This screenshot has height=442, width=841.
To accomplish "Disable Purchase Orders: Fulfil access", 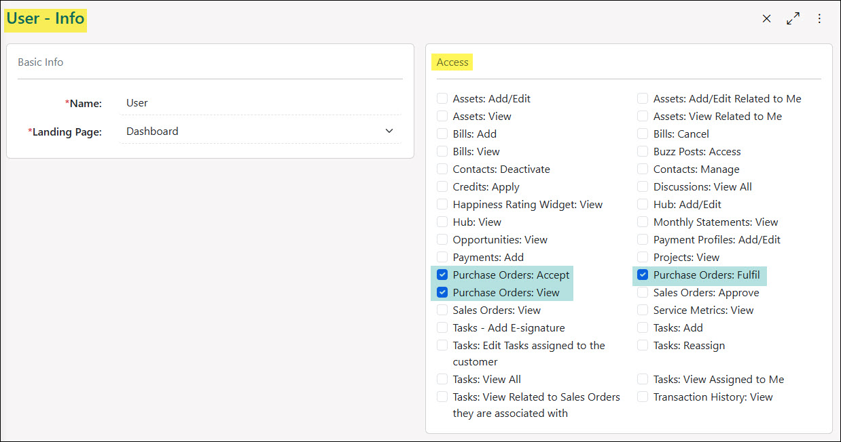I will [x=643, y=275].
